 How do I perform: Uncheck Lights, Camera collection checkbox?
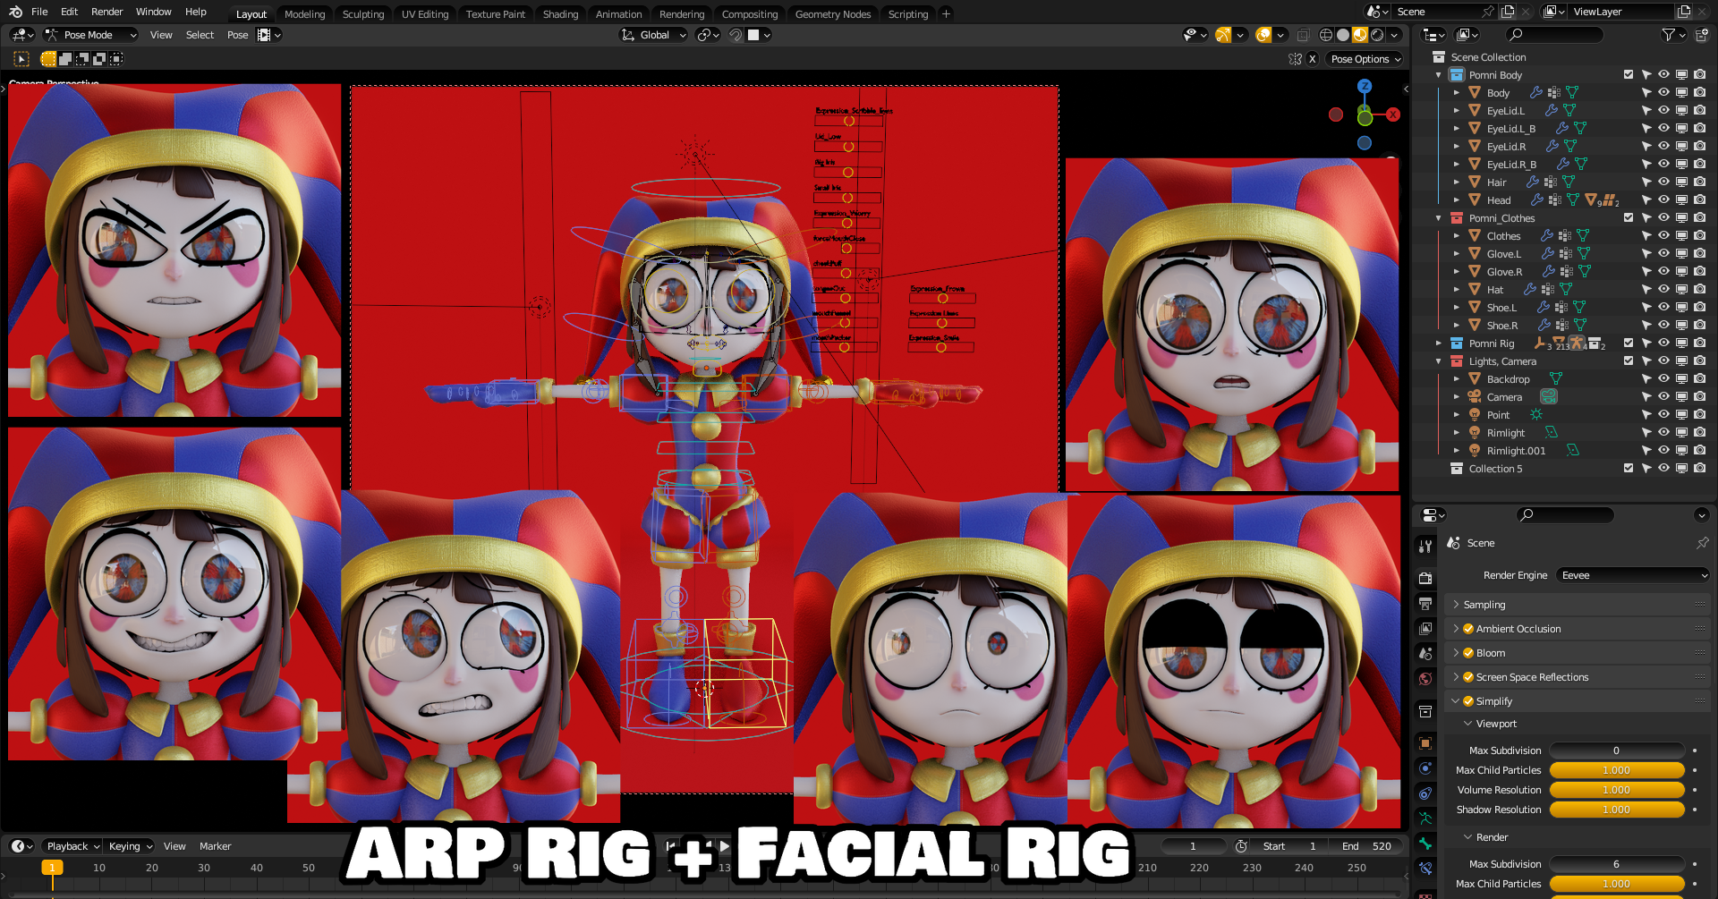(1629, 361)
